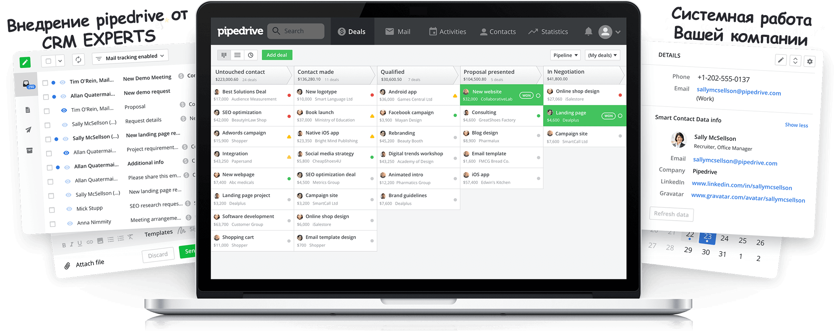The height and width of the screenshot is (331, 839).
Task: Check the Proposal email checkbox
Action: click(x=47, y=111)
